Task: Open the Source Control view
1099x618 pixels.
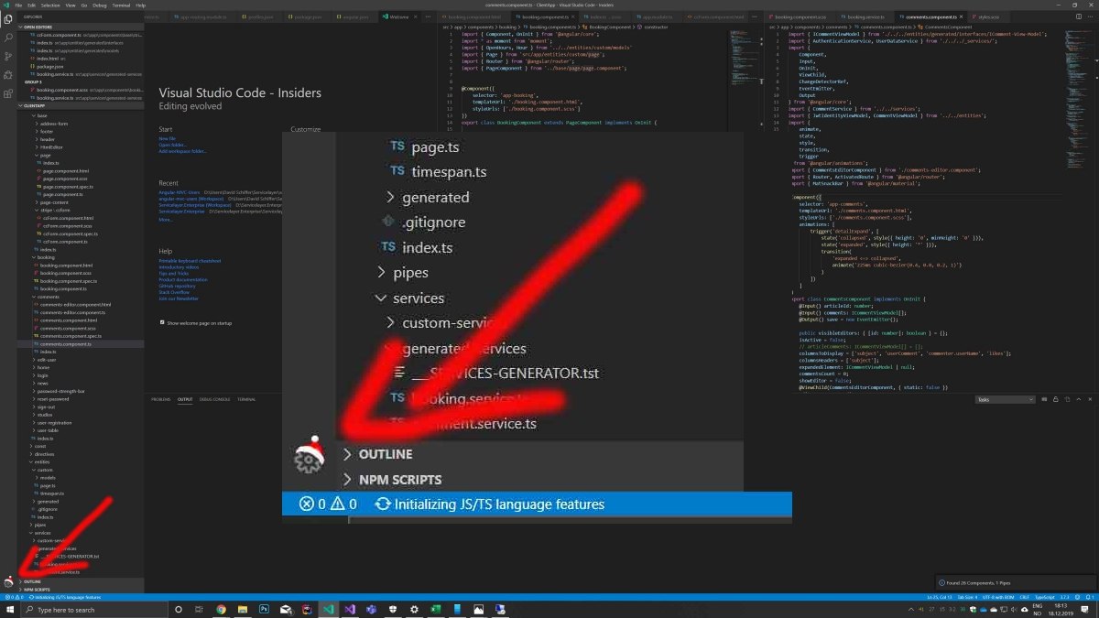Action: 8,56
